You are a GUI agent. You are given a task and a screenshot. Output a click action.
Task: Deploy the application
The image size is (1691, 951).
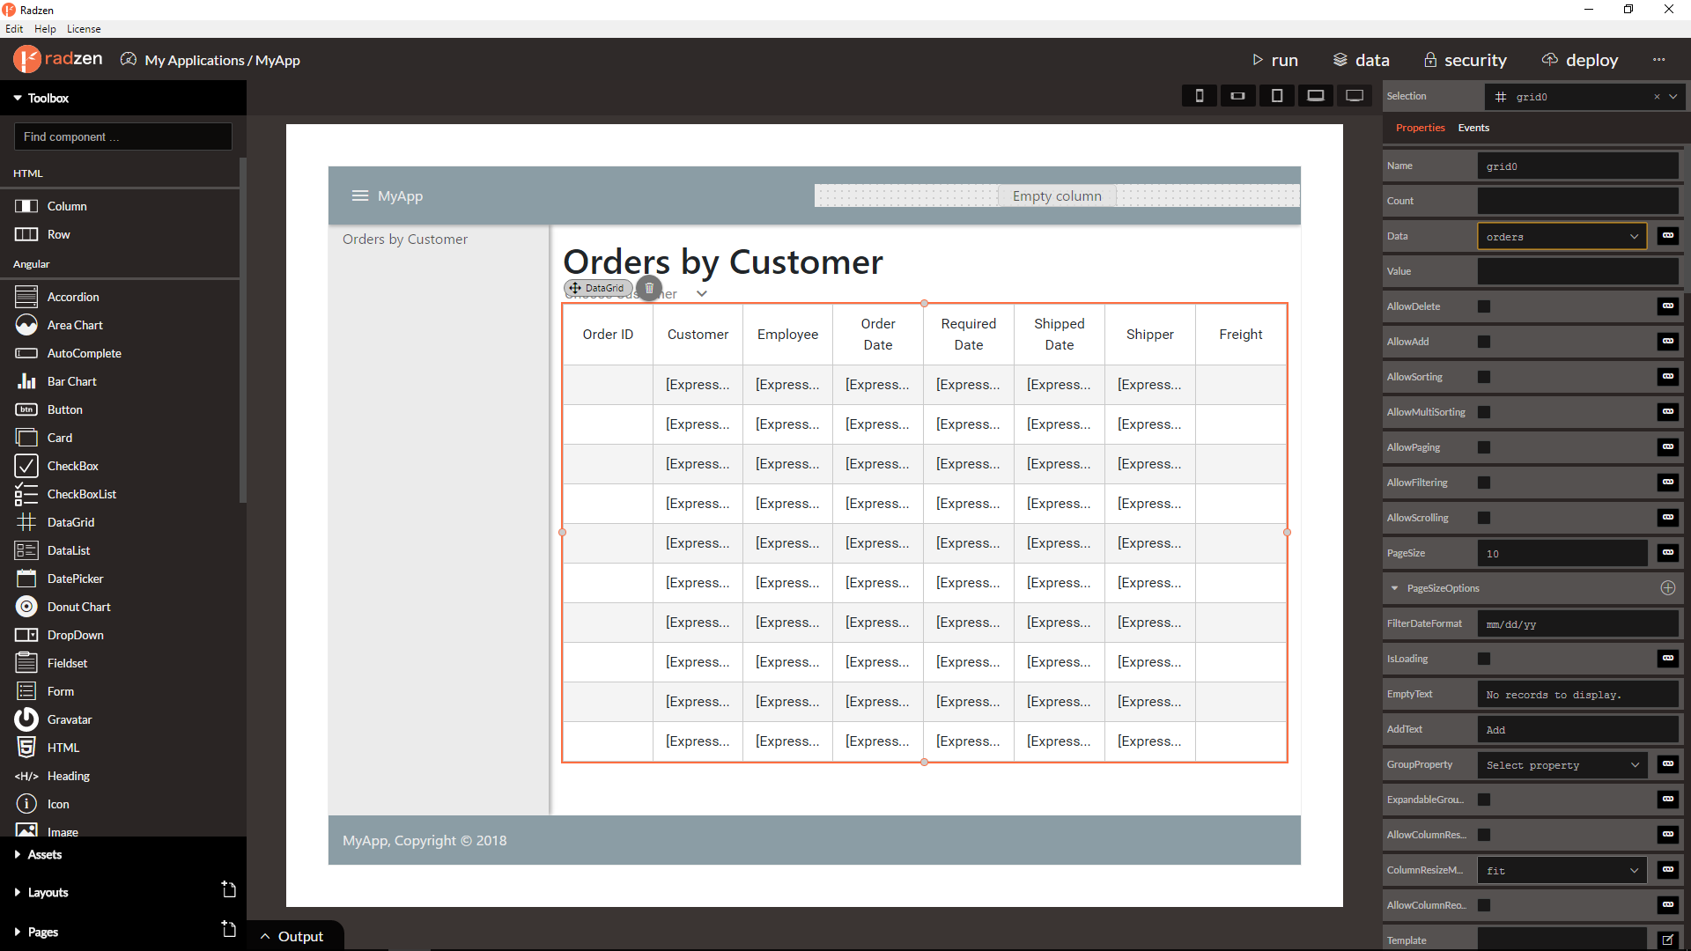(x=1580, y=60)
